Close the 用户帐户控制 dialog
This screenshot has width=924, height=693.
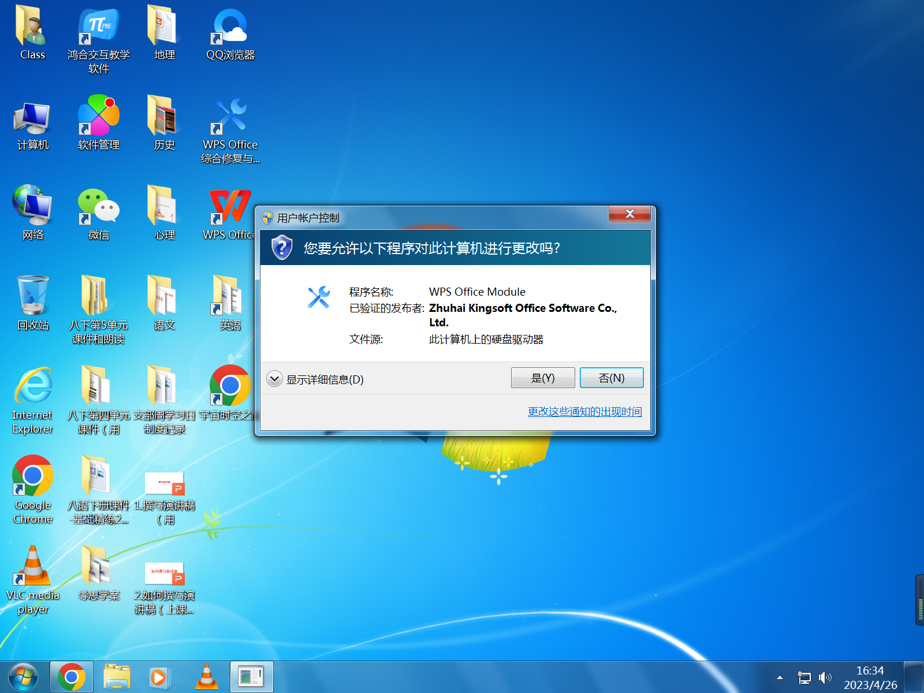pos(629,214)
